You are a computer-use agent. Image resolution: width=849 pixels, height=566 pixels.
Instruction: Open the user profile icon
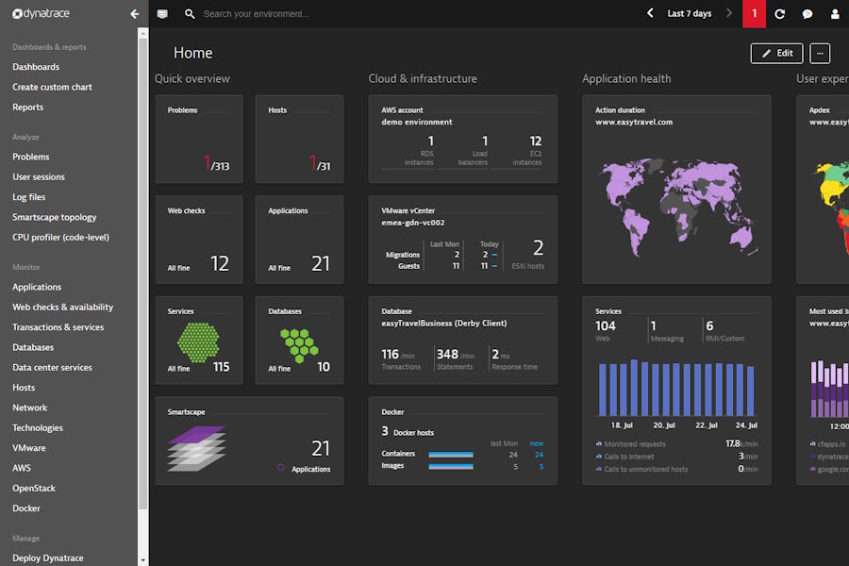[835, 14]
